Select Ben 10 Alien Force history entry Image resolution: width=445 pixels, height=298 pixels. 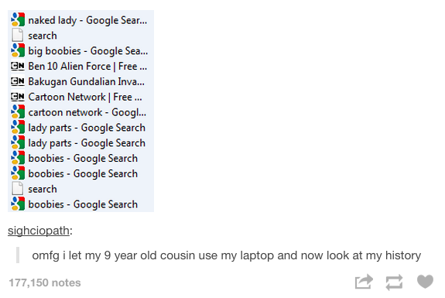click(x=80, y=66)
